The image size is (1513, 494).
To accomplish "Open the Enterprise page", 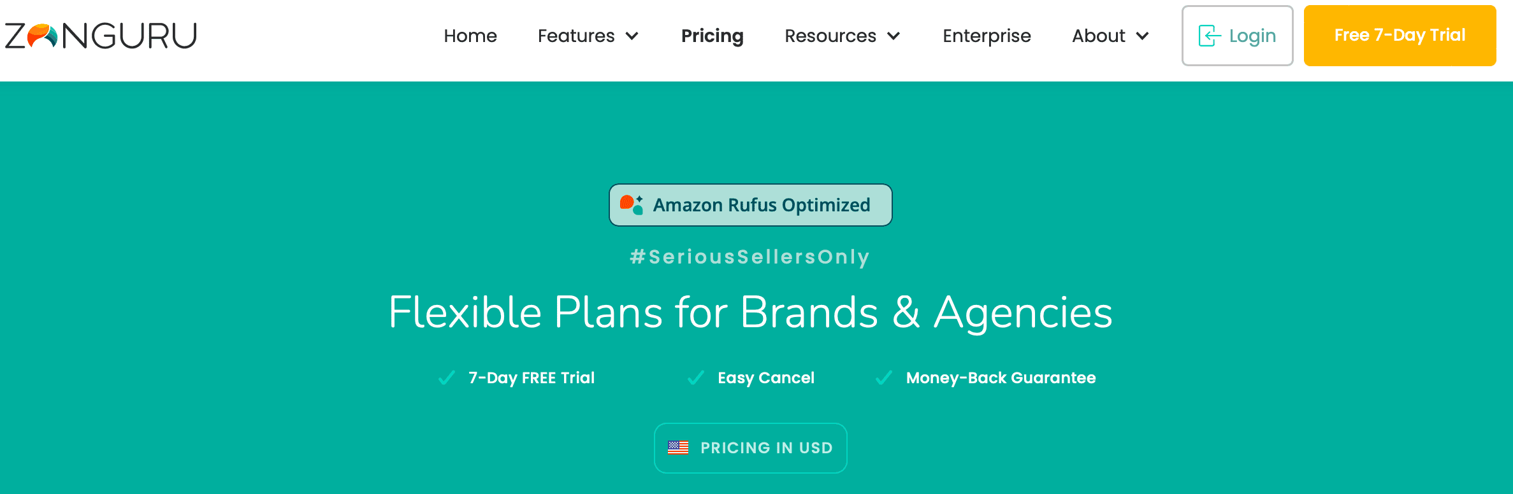I will coord(987,36).
